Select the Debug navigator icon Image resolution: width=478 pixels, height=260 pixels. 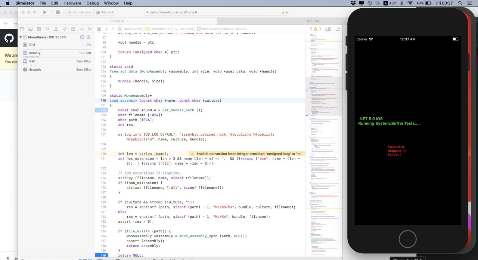coord(73,29)
